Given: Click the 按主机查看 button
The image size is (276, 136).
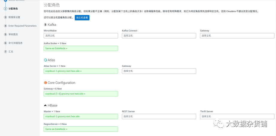Looking at the screenshot, I should point(82,18).
